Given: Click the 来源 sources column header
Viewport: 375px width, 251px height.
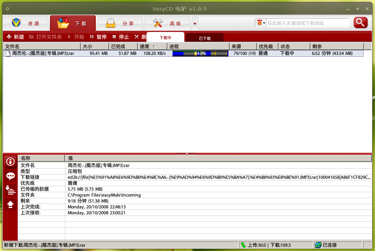Looking at the screenshot, I should point(243,47).
